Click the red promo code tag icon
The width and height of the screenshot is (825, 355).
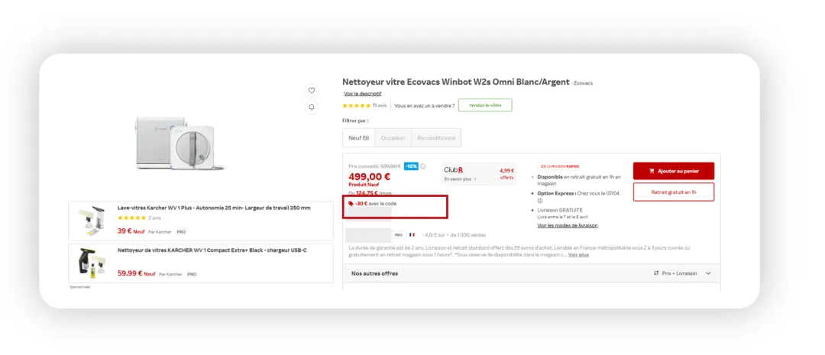351,204
